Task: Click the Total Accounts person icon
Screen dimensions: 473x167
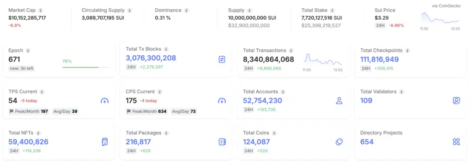Action: (x=339, y=101)
